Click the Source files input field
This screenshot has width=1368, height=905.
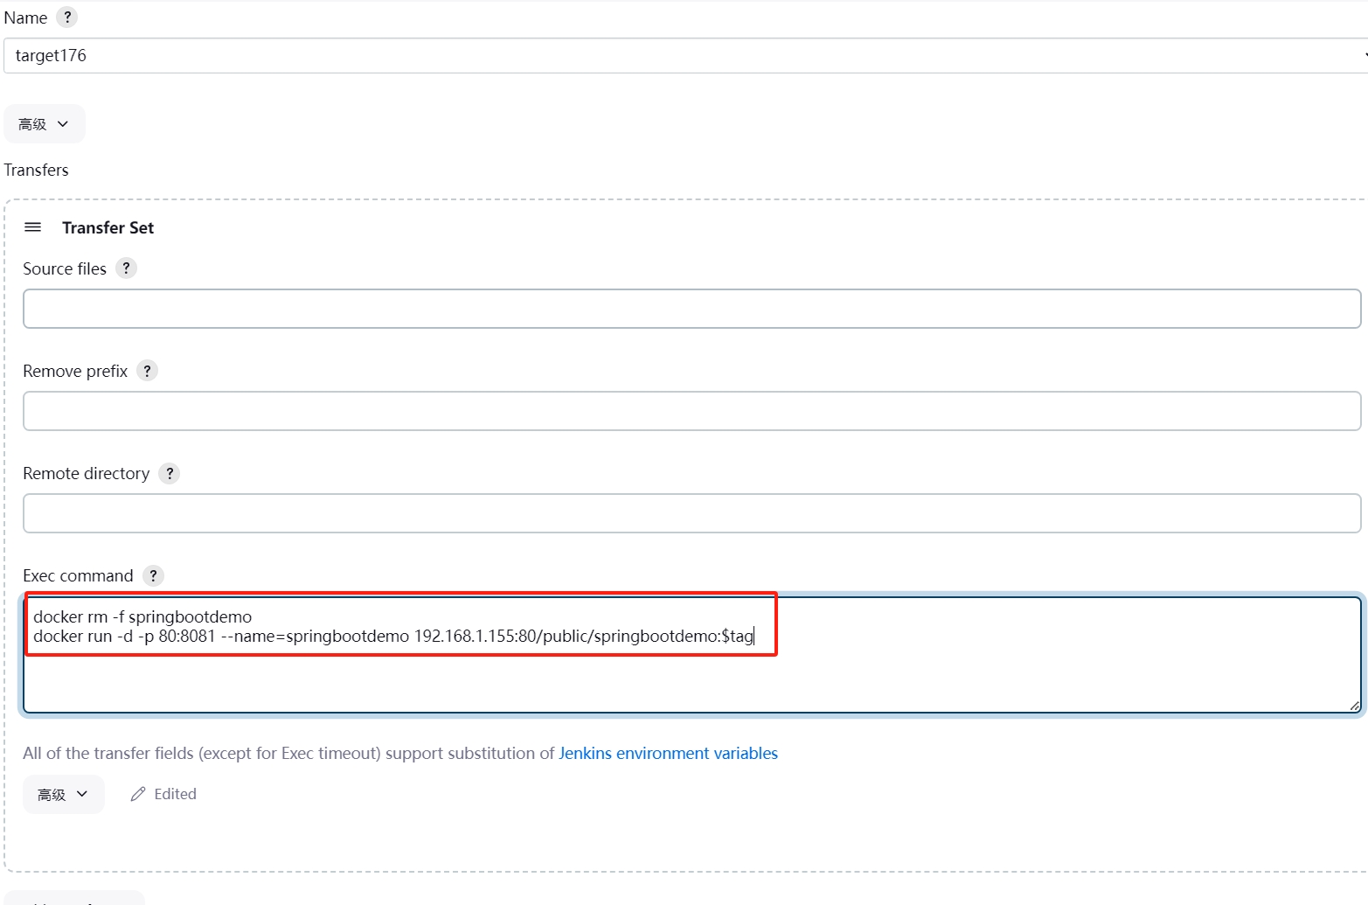point(692,309)
